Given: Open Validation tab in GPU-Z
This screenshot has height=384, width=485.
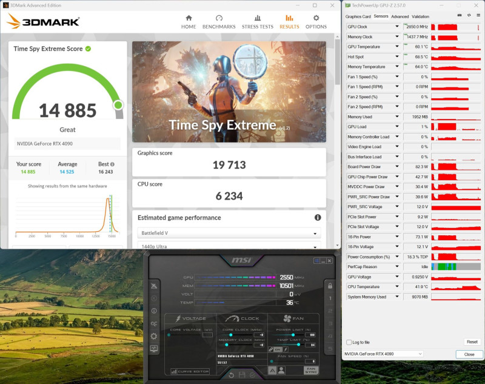Looking at the screenshot, I should point(420,17).
